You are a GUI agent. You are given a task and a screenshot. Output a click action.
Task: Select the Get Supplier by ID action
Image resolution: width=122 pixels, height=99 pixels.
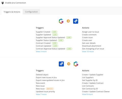pos(90,80)
